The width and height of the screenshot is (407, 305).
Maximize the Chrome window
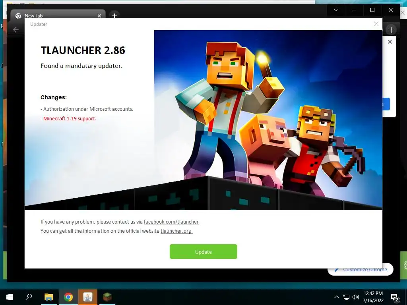point(372,10)
